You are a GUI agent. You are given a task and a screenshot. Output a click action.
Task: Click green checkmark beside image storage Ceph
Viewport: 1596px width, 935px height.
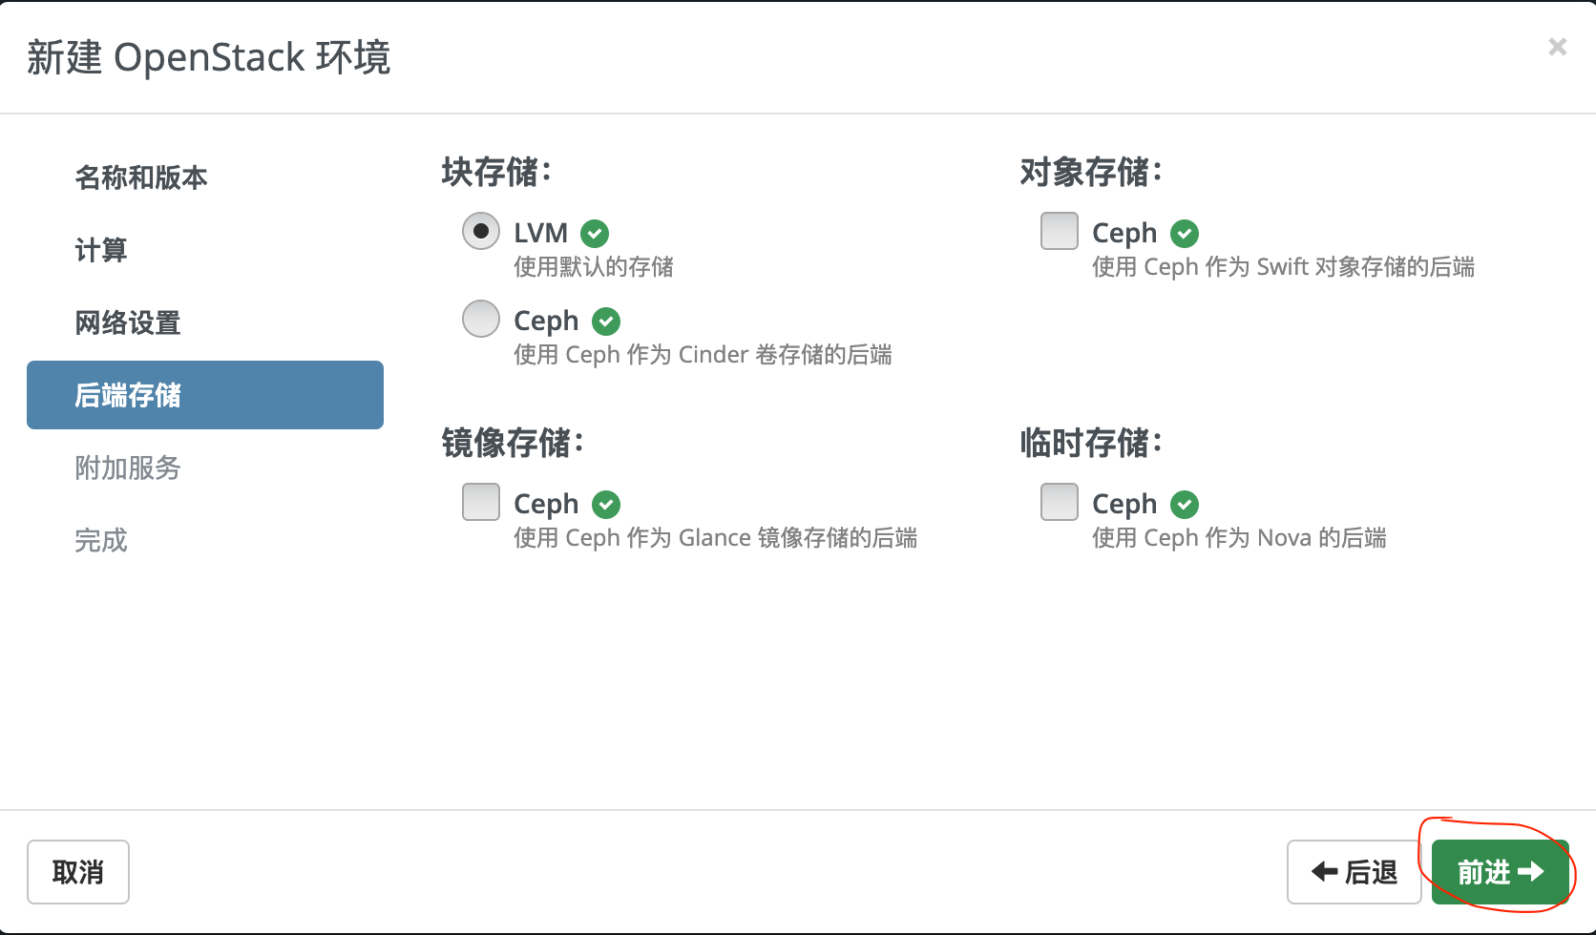tap(606, 504)
